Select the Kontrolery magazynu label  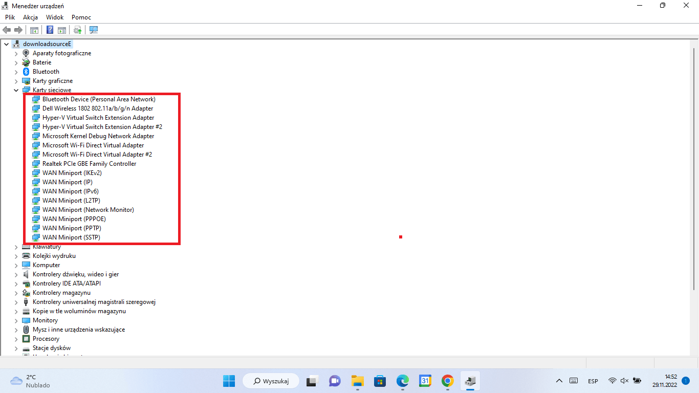(x=61, y=293)
